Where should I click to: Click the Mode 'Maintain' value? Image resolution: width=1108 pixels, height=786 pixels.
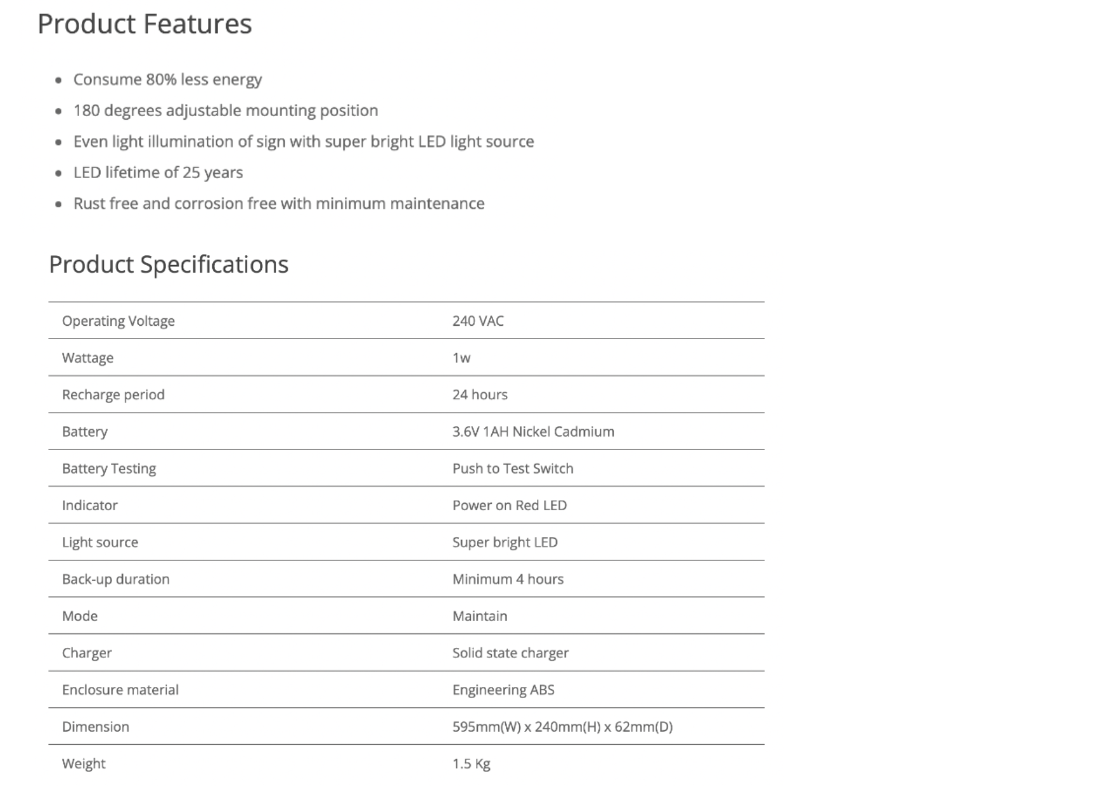pos(480,616)
